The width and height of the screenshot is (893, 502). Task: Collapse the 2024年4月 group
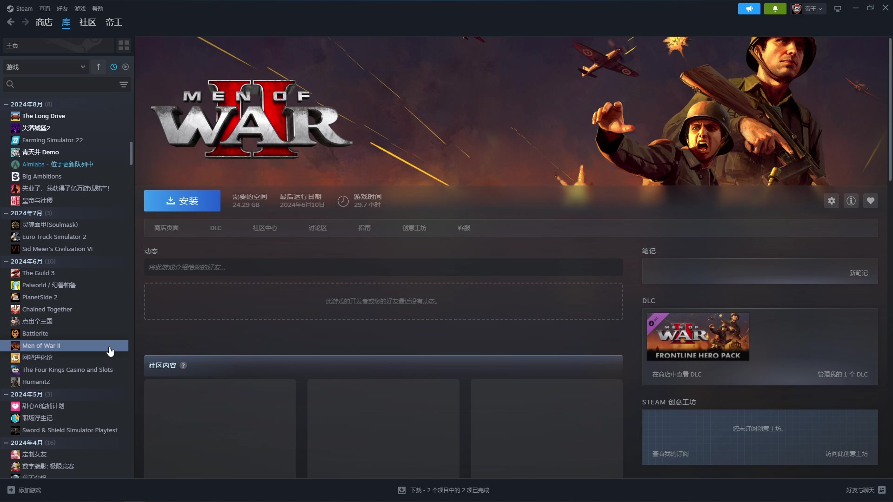[6, 443]
